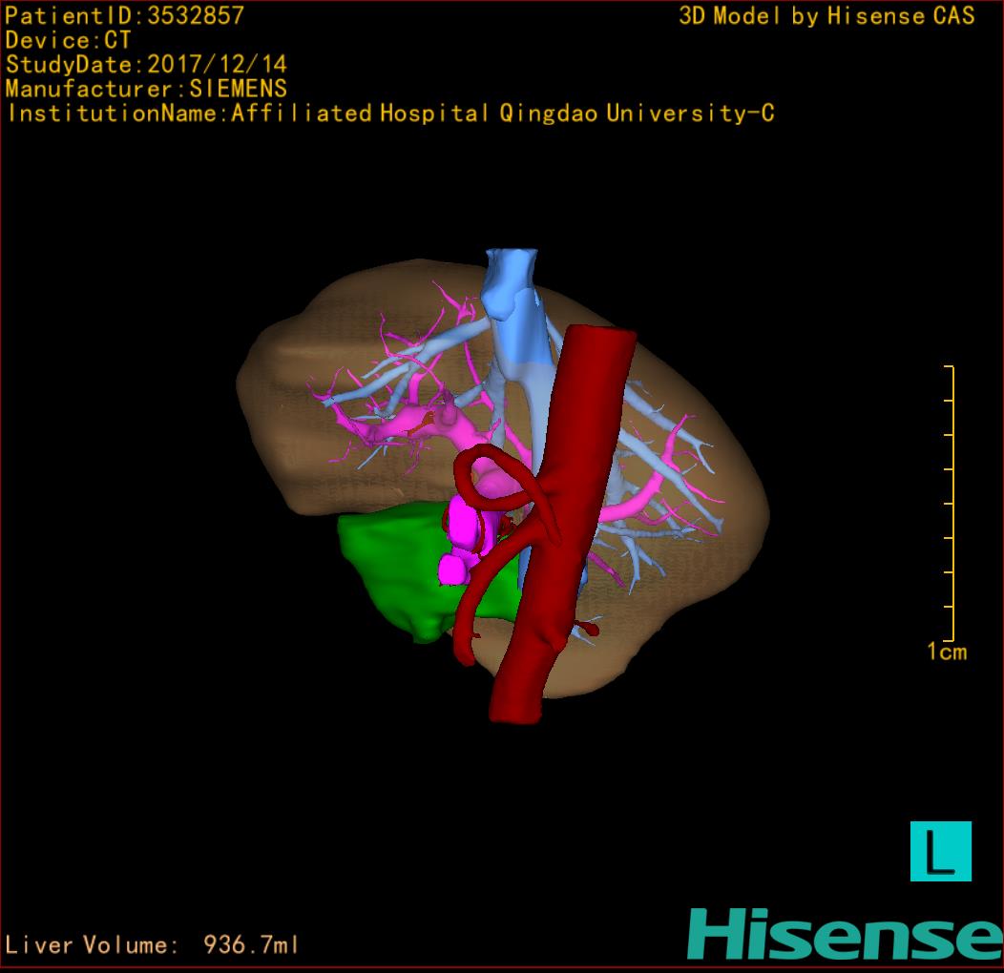Viewport: 1004px width, 973px height.
Task: Click the StudyDate 2017/12/14 label
Action: coord(146,65)
